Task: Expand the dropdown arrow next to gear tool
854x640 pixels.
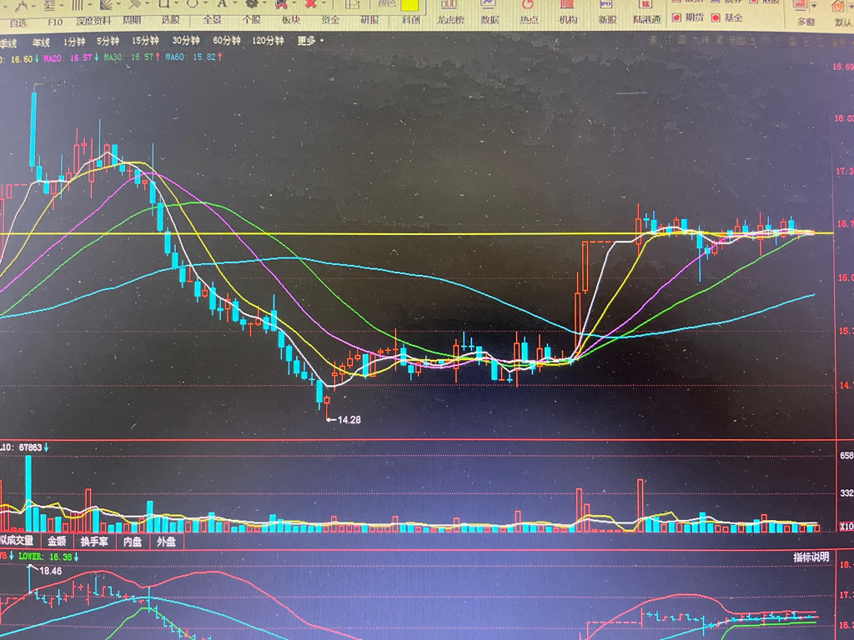Action: pyautogui.click(x=265, y=3)
